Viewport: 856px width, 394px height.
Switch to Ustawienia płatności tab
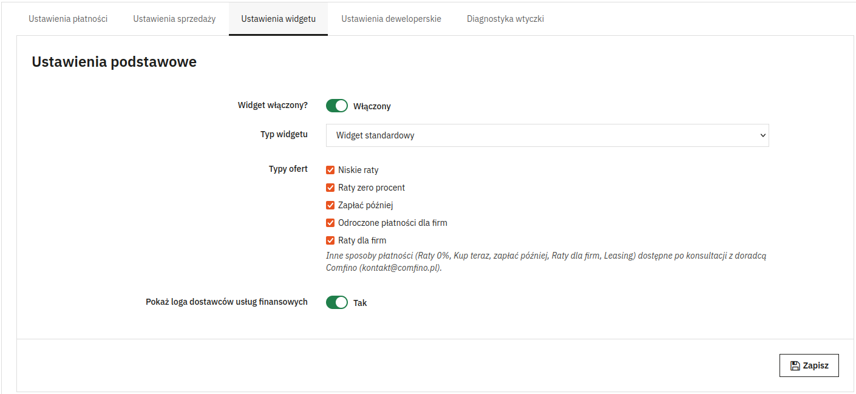[x=68, y=19]
